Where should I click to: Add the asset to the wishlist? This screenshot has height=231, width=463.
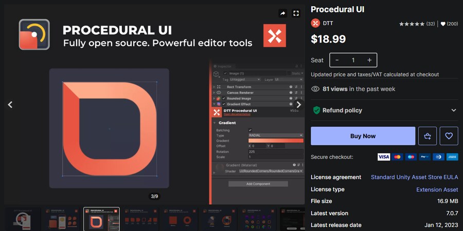449,136
